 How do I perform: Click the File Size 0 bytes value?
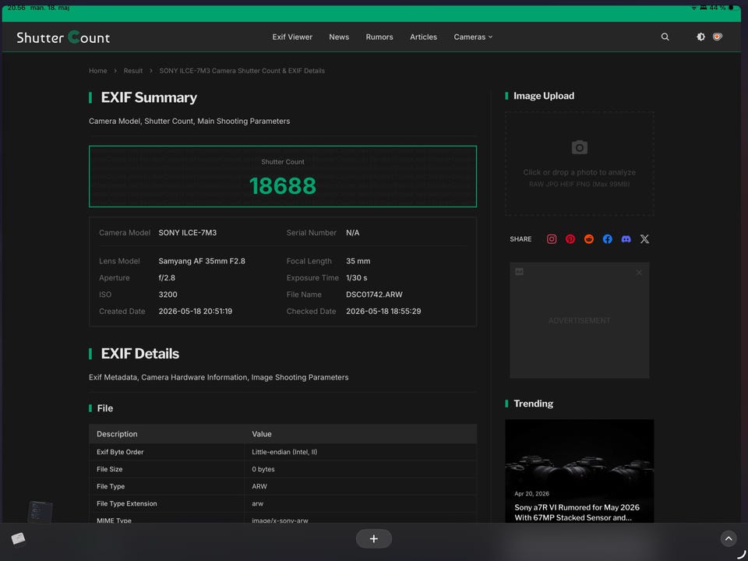point(263,469)
